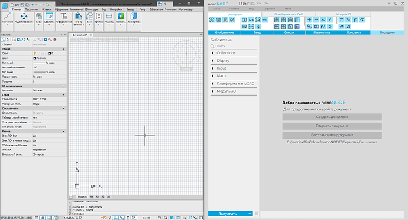408x220 pixels.
Task: Insert the plus addition node
Action: (309, 19)
